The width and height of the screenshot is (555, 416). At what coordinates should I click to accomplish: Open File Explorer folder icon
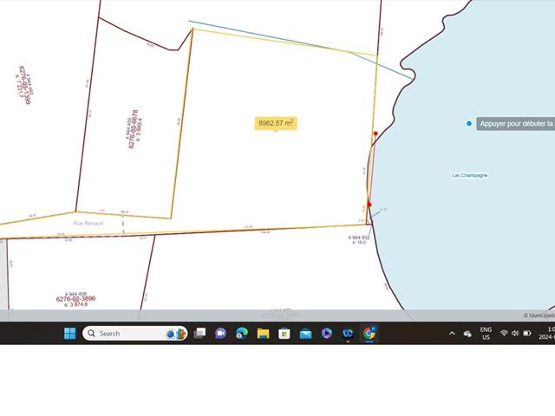263,334
